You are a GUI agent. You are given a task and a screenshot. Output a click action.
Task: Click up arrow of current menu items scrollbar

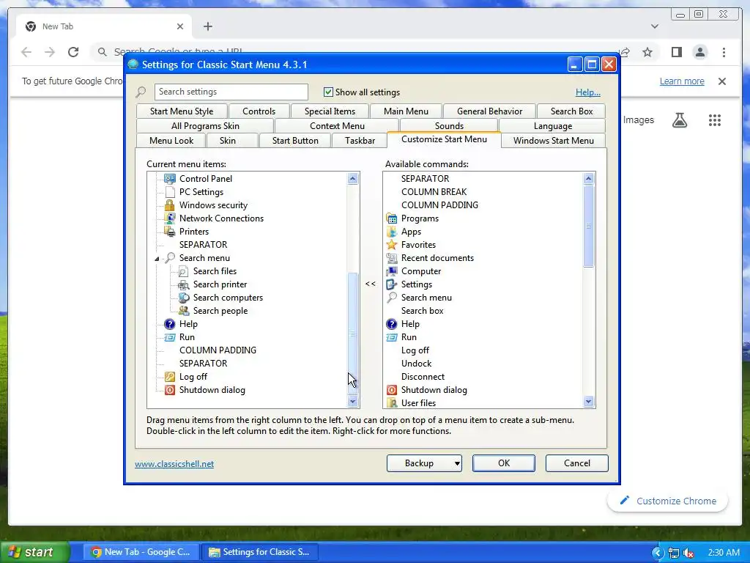pos(352,179)
